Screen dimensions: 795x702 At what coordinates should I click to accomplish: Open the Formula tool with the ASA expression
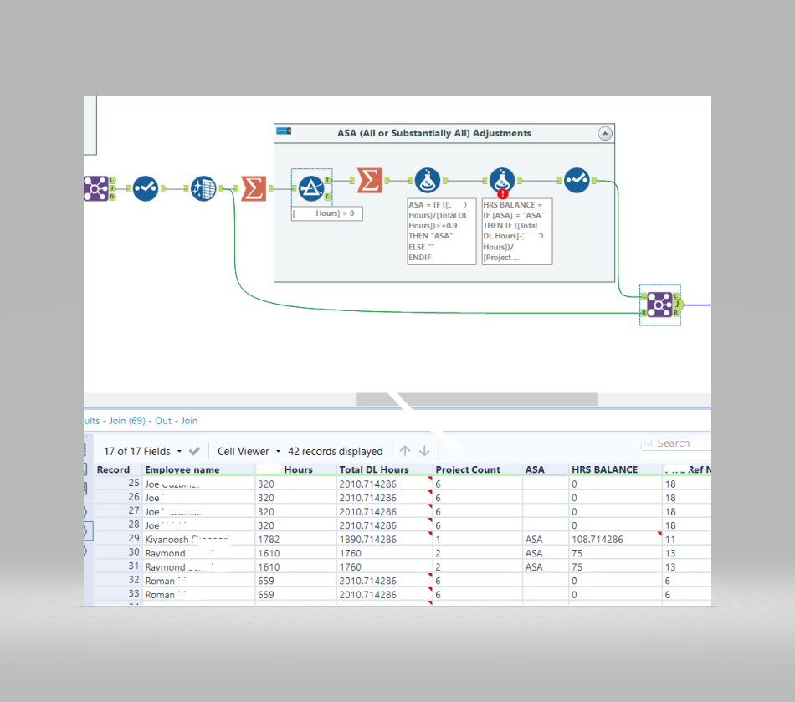point(426,179)
